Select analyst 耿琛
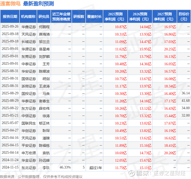This screenshot has height=179, width=191. (46, 131)
